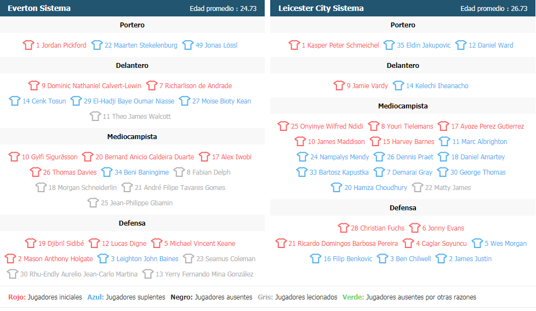Open Richarlison de Andrade player link

coord(196,85)
